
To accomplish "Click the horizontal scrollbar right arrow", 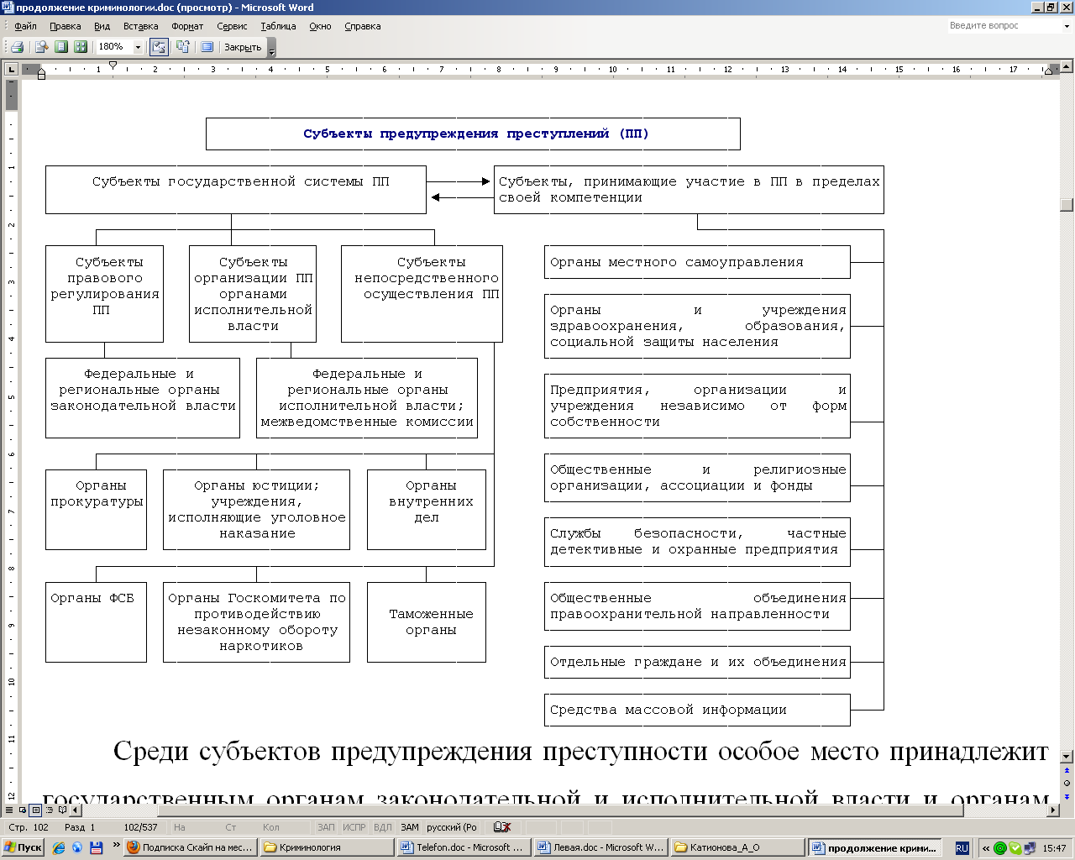I will click(1053, 810).
